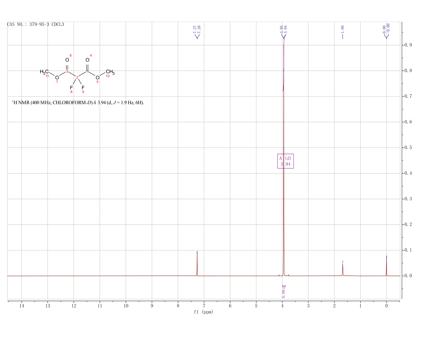Click the ester oxygen numbered 7
The width and height of the screenshot is (436, 337).
tap(57, 77)
